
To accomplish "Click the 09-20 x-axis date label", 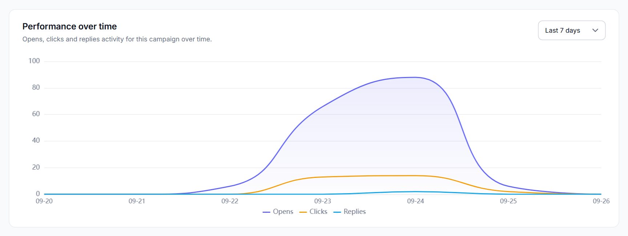I will tap(44, 201).
